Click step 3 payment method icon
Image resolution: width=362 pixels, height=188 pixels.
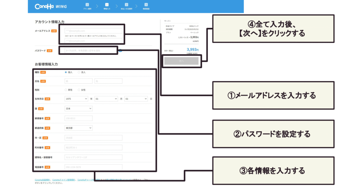click(126, 5)
